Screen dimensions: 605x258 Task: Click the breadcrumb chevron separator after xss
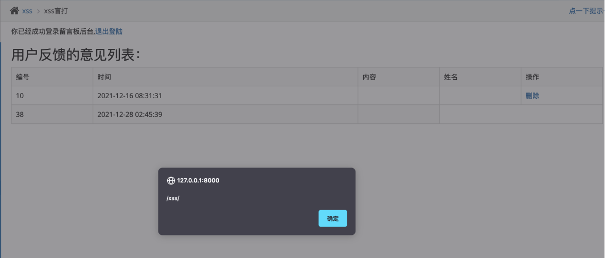pos(38,11)
